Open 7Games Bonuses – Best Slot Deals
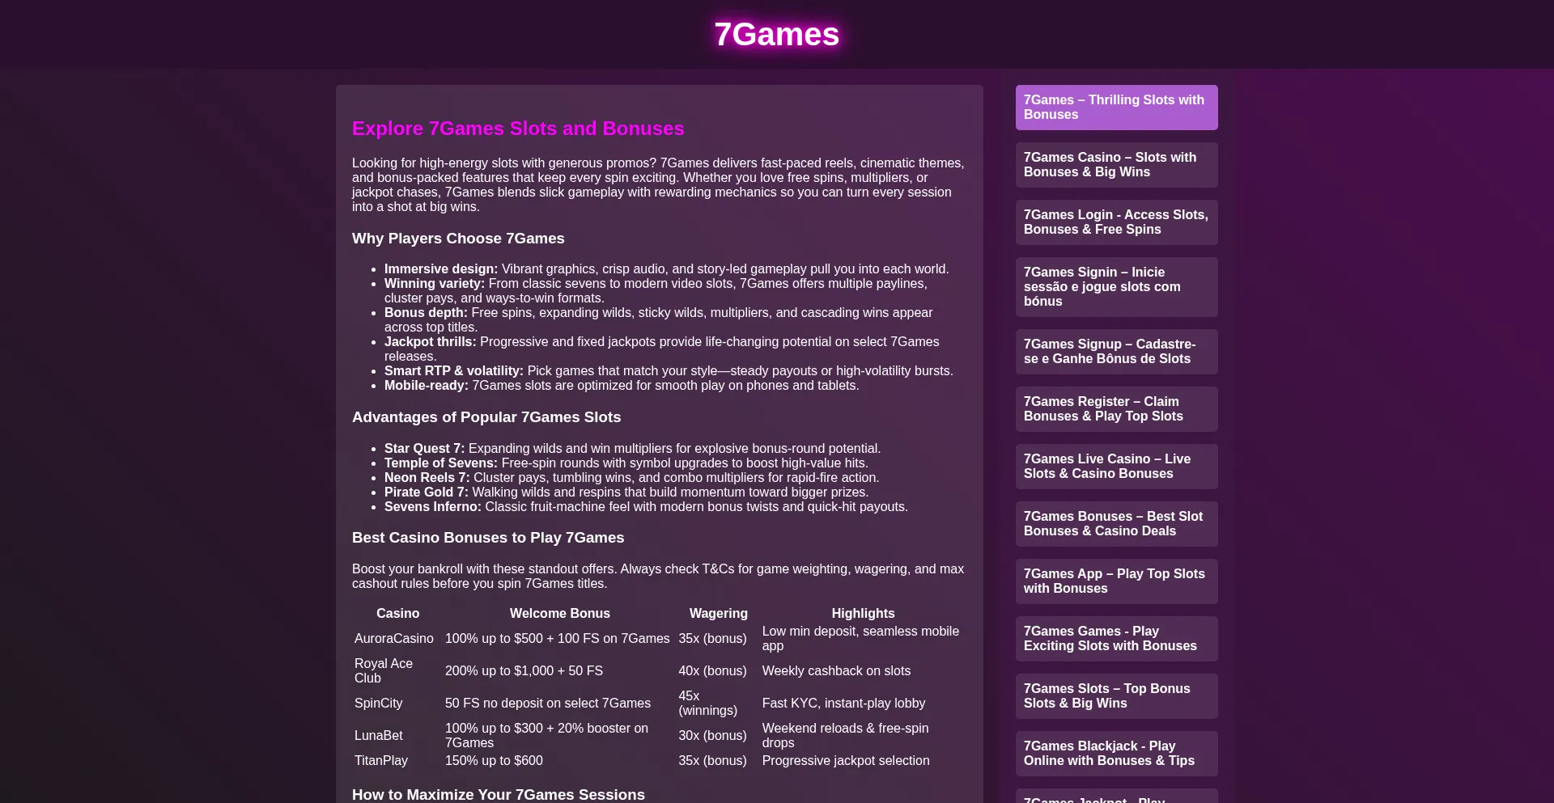This screenshot has height=803, width=1554. (x=1116, y=524)
